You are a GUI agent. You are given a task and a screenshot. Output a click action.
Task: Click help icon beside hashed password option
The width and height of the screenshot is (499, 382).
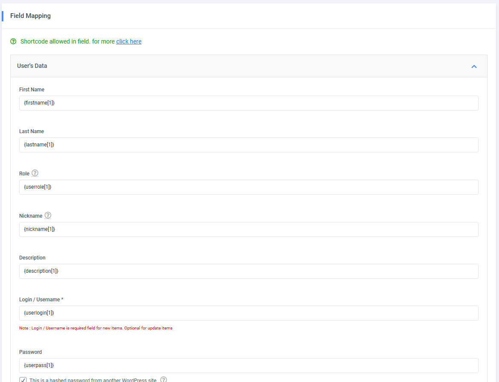click(x=163, y=379)
